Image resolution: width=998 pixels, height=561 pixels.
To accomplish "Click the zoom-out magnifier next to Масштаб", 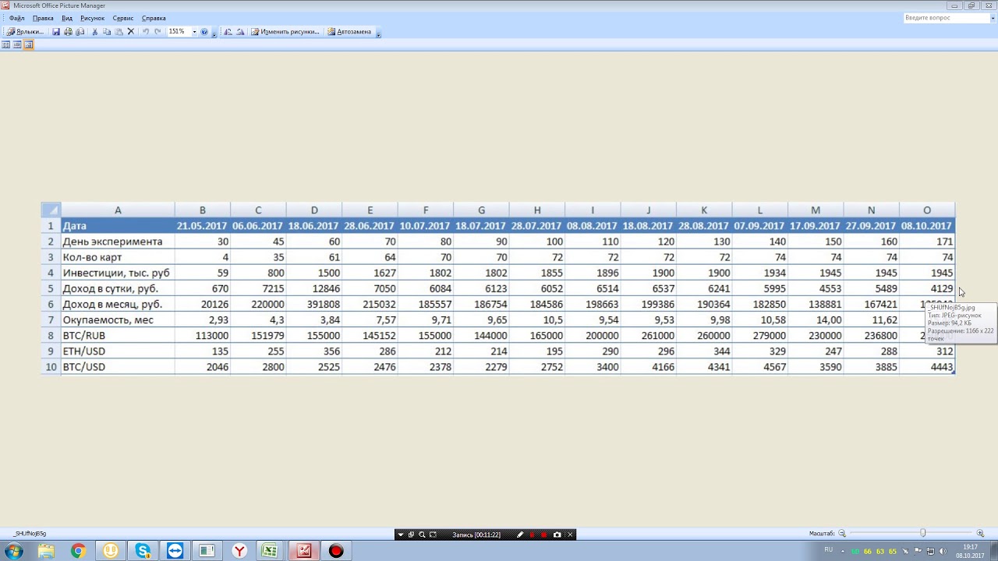I will point(842,533).
